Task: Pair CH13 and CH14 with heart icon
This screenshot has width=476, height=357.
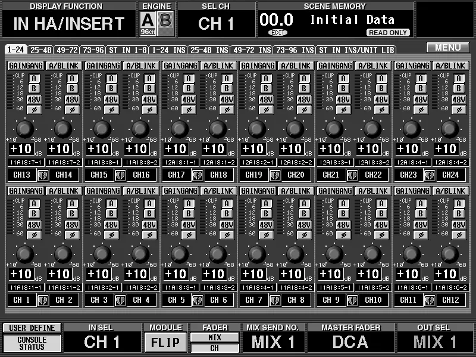Action: 43,175
